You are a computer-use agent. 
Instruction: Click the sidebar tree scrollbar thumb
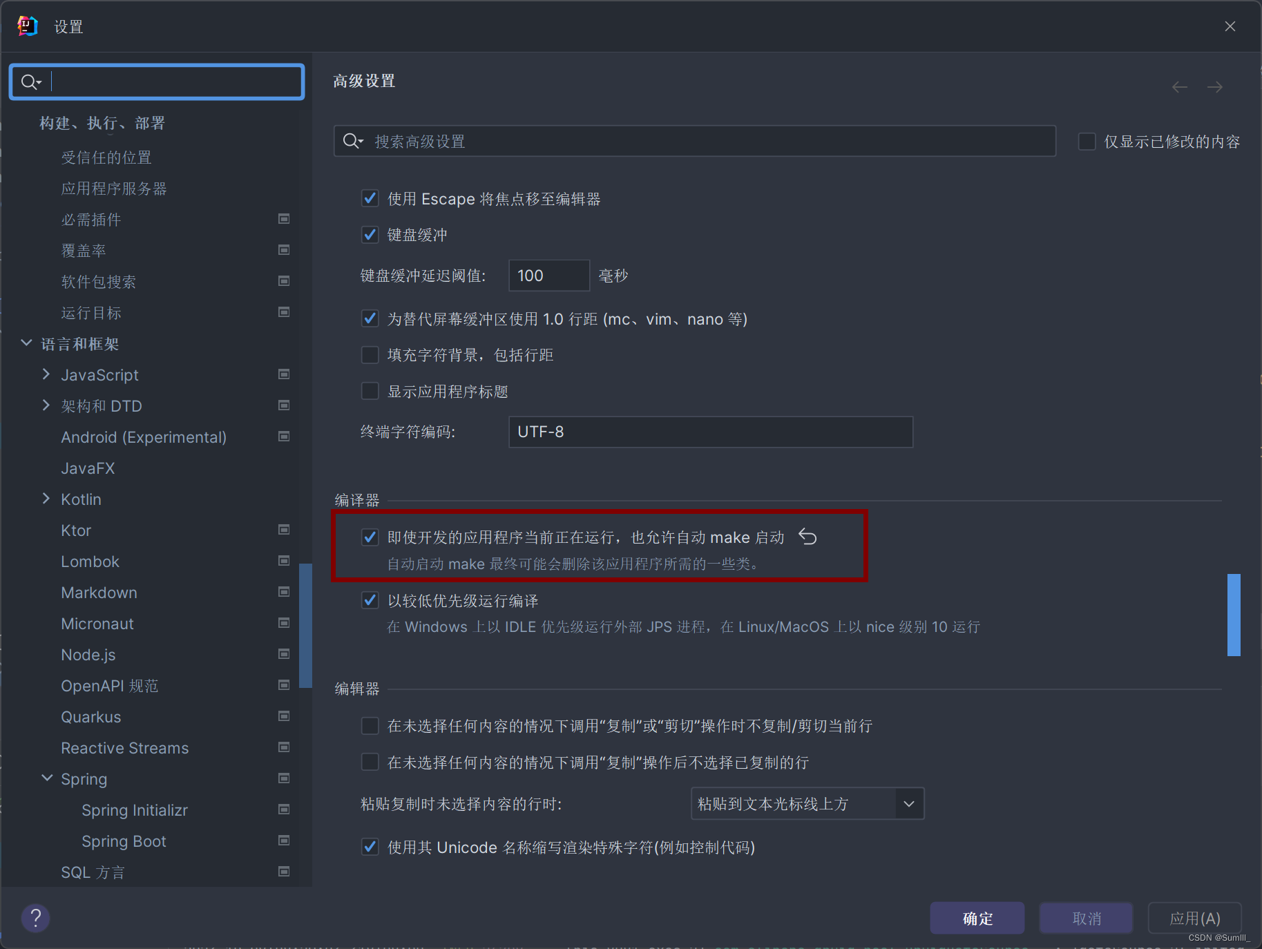click(x=305, y=626)
